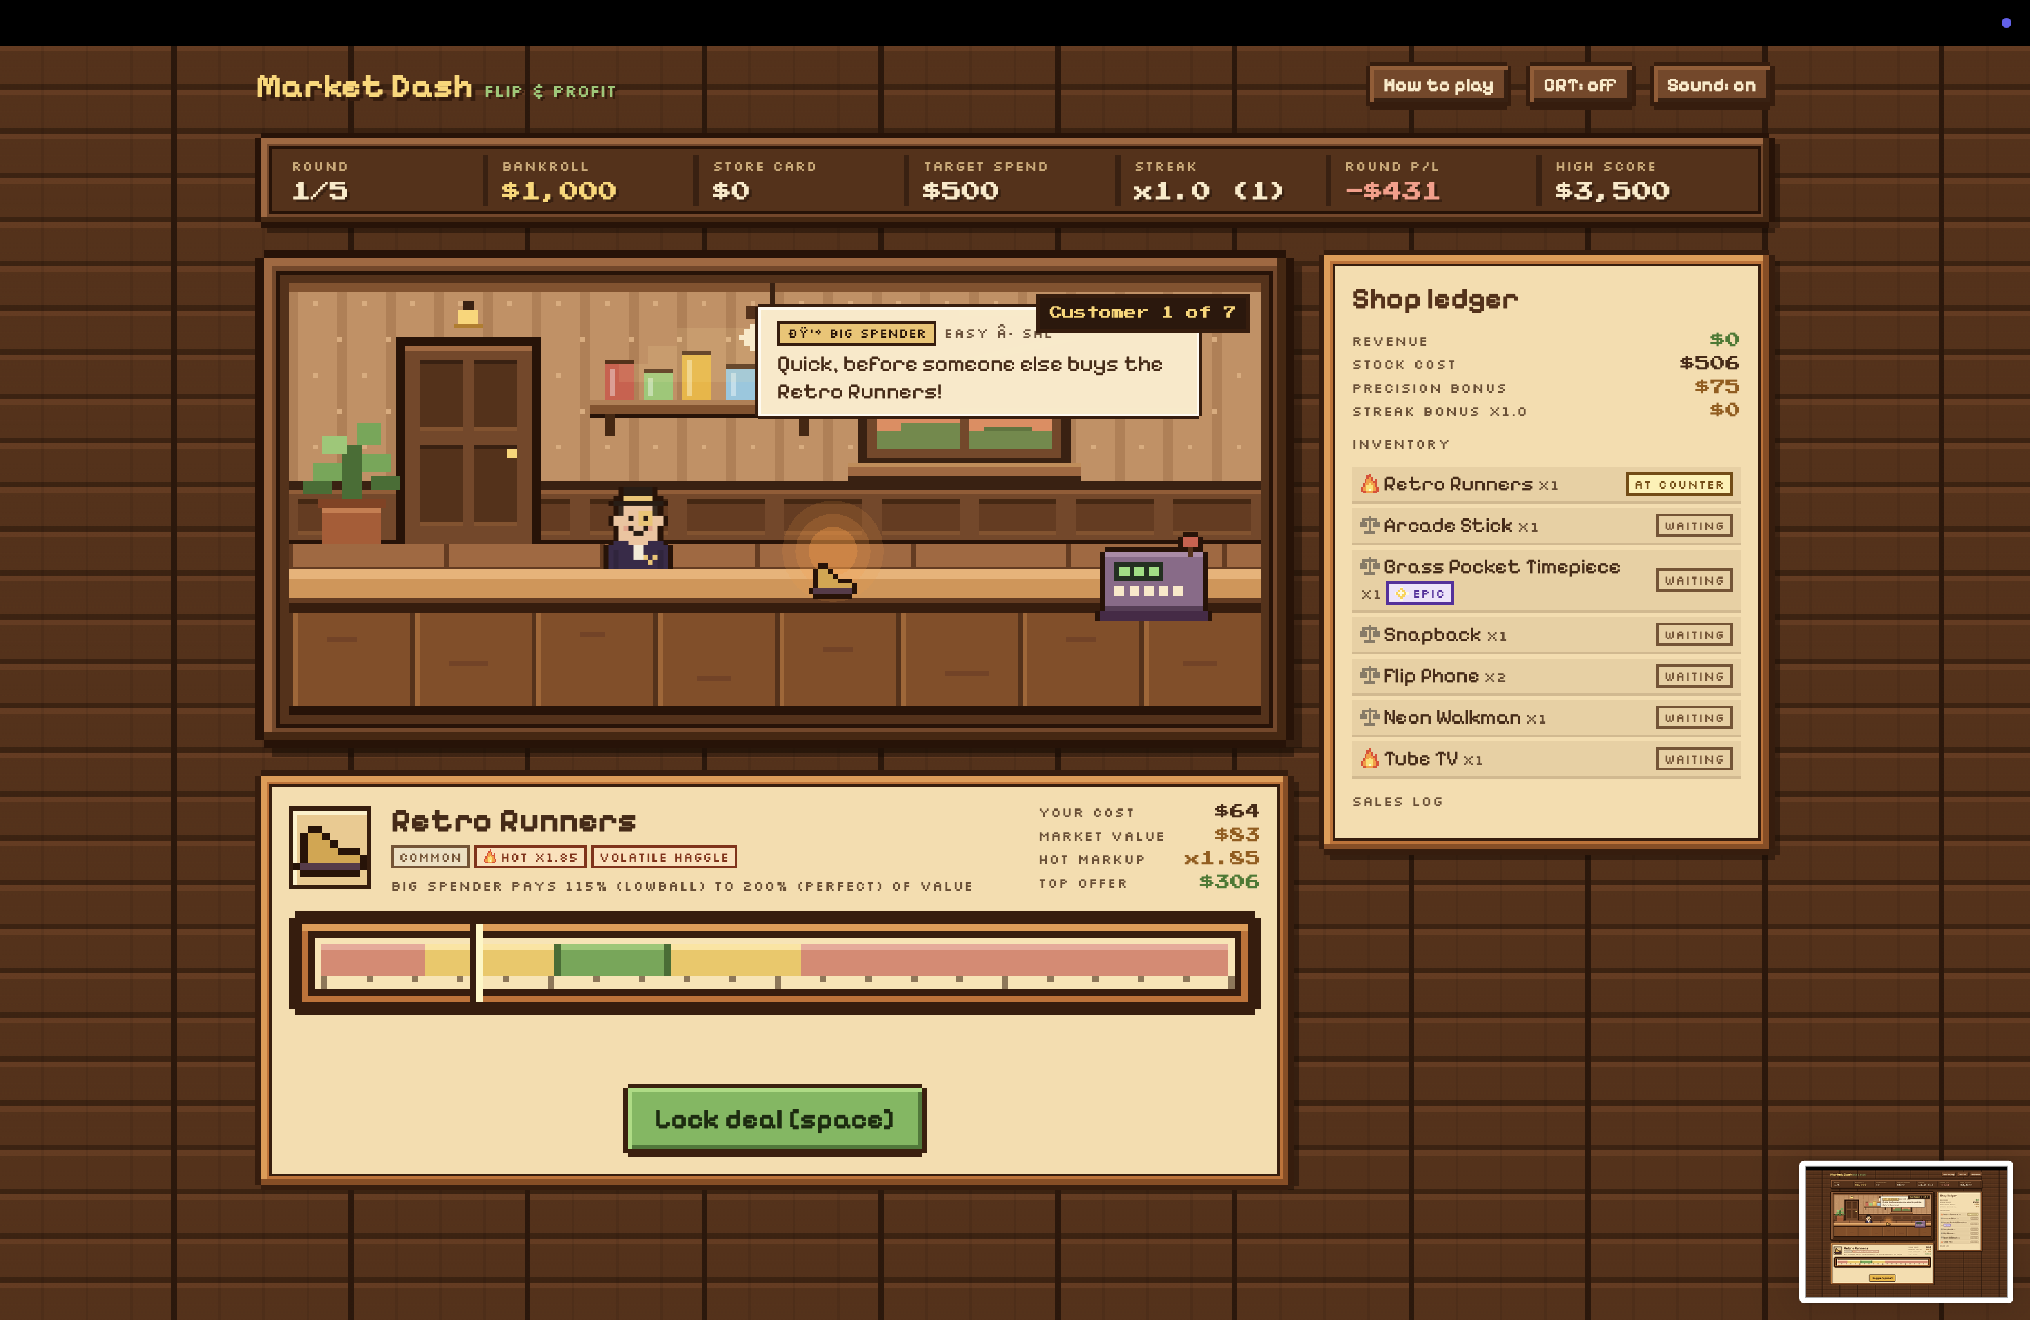Open the page minimap thumbnail preview
2030x1320 pixels.
[x=1906, y=1232]
